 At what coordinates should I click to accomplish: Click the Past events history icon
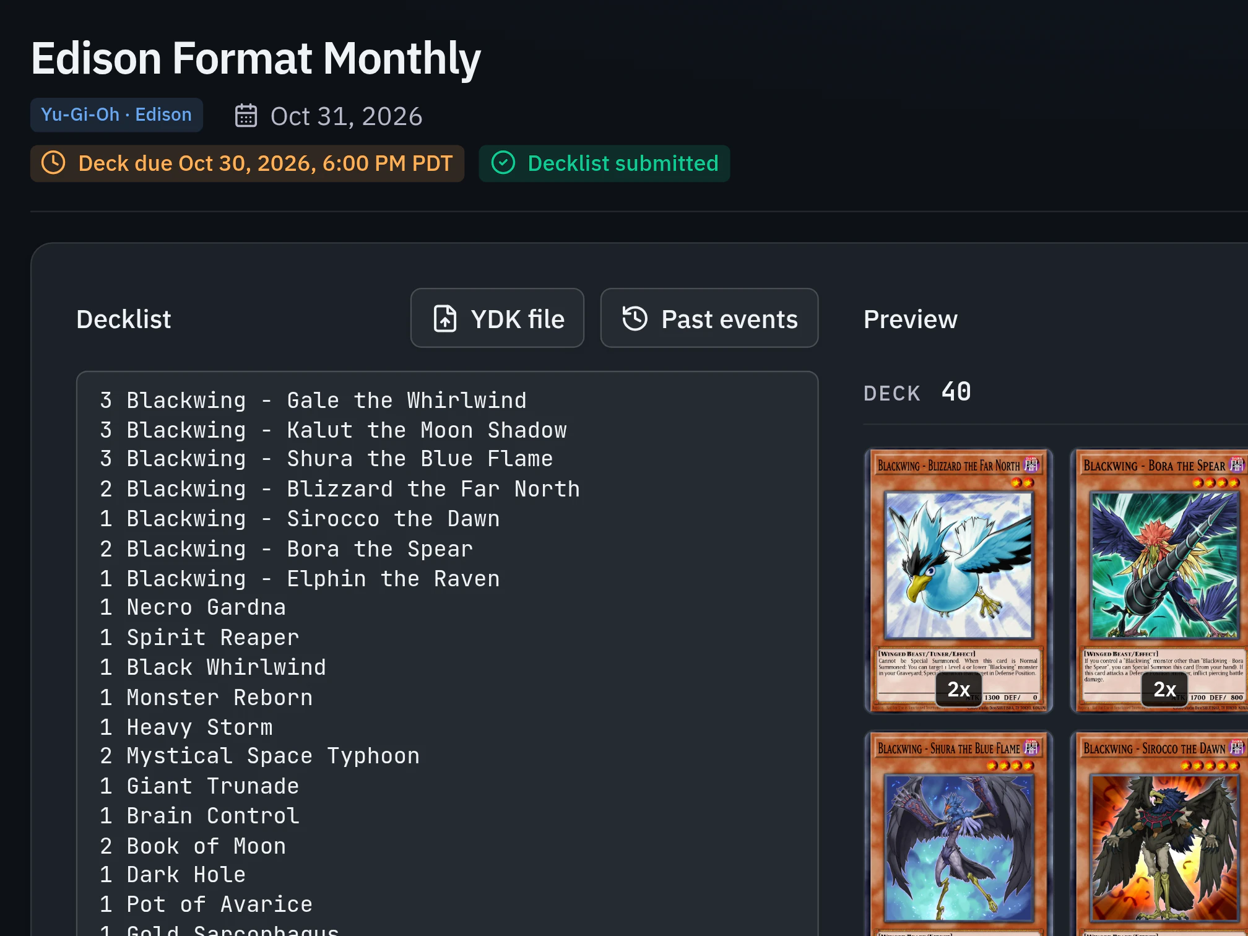point(635,319)
